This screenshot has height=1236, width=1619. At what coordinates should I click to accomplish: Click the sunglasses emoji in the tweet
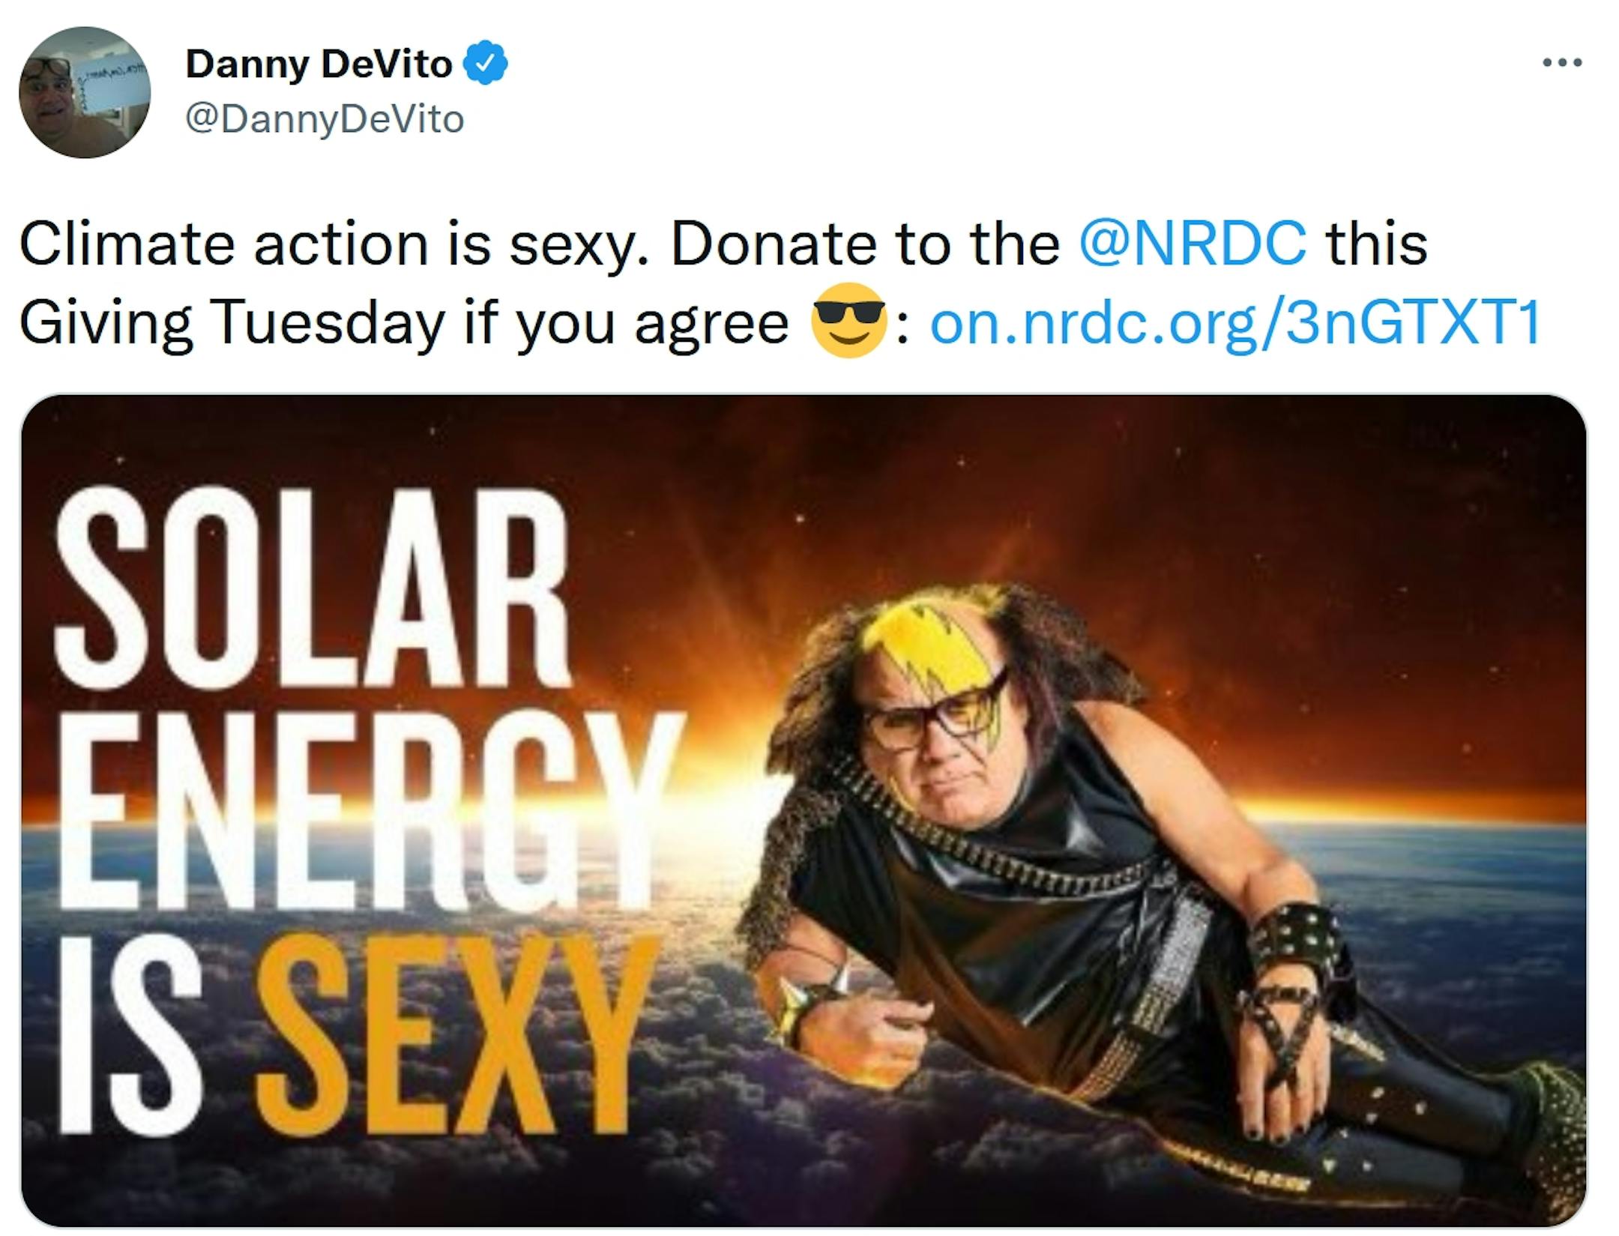849,321
